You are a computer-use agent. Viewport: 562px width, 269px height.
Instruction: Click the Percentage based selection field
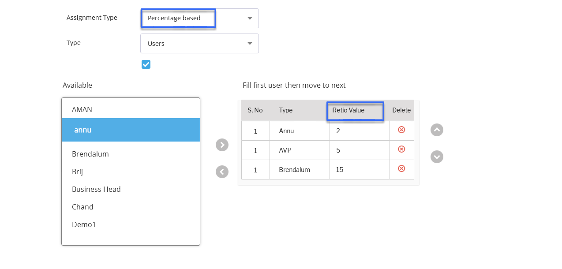tap(178, 18)
